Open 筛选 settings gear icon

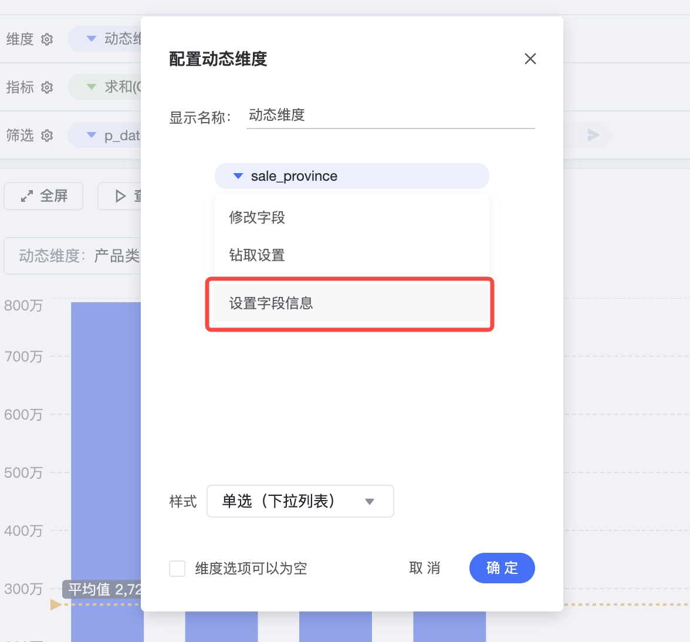point(47,135)
